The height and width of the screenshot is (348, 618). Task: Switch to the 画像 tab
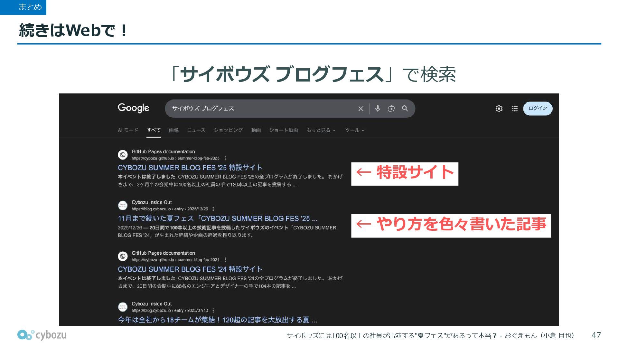tap(174, 130)
